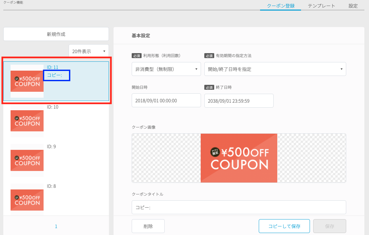Image resolution: width=369 pixels, height=235 pixels.
Task: Open the 利用形態 非消費型（無制限） dropdown
Action: coord(166,69)
